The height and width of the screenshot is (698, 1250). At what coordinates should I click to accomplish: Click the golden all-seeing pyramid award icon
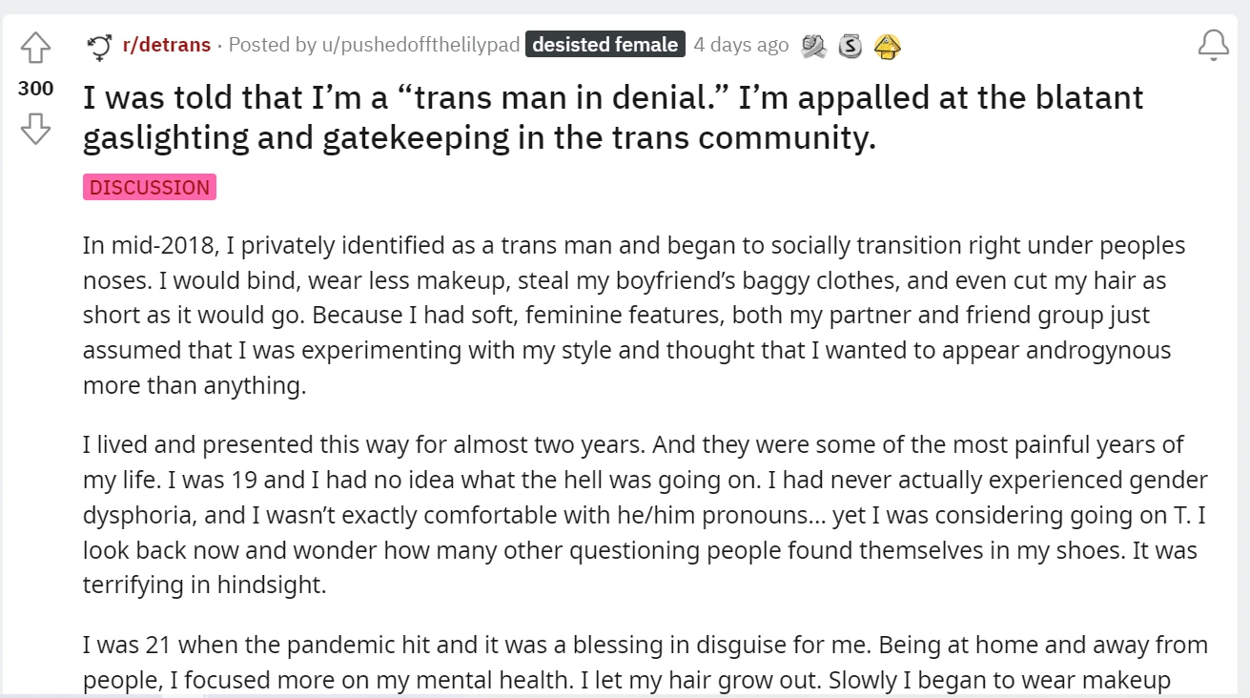(x=888, y=45)
